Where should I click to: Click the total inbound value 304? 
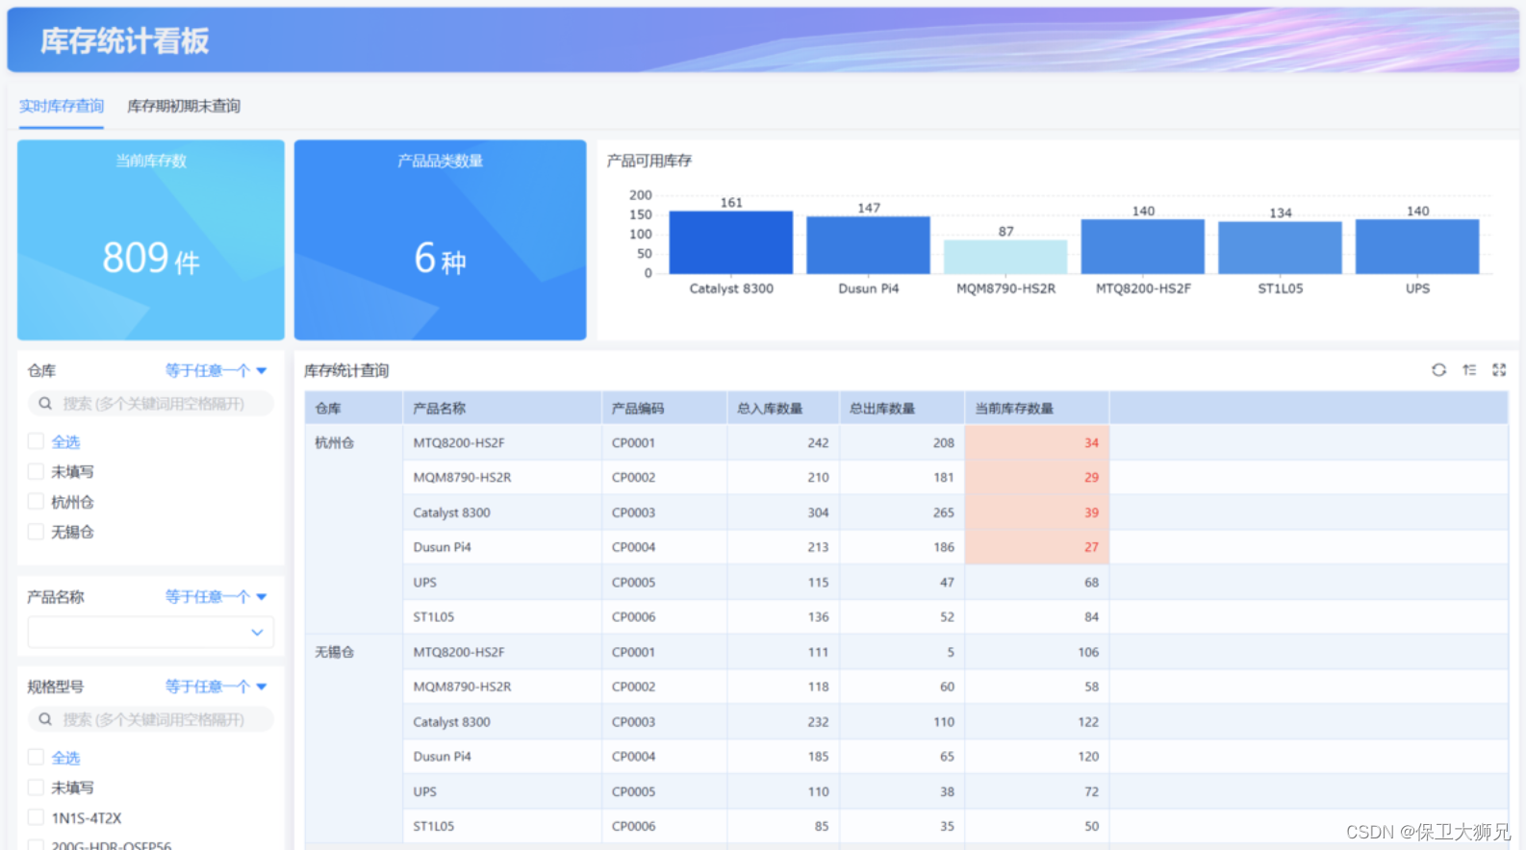point(818,512)
